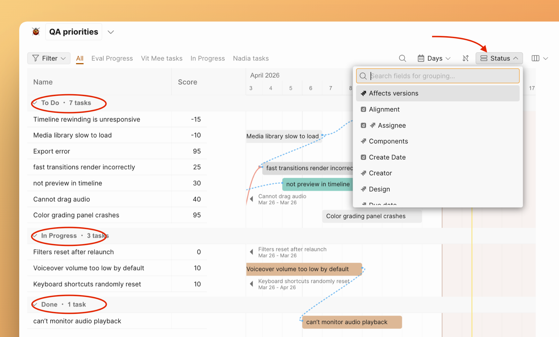Expand the QA priorities title chevron
Screen dimensions: 559x337
111,32
